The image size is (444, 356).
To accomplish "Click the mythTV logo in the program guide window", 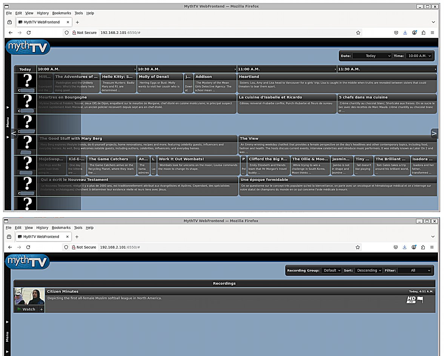I will 28,47.
